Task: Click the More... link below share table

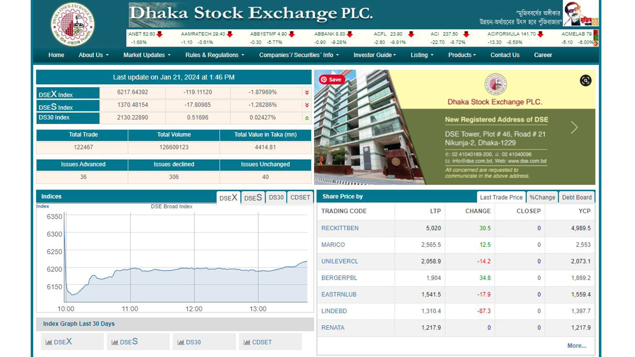Action: pos(576,345)
